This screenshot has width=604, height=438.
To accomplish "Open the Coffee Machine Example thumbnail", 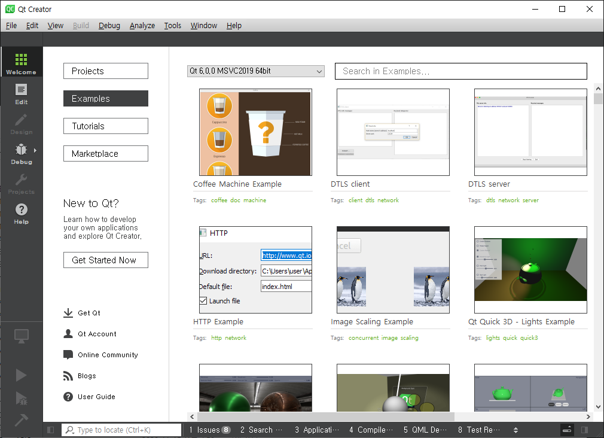I will tap(255, 132).
